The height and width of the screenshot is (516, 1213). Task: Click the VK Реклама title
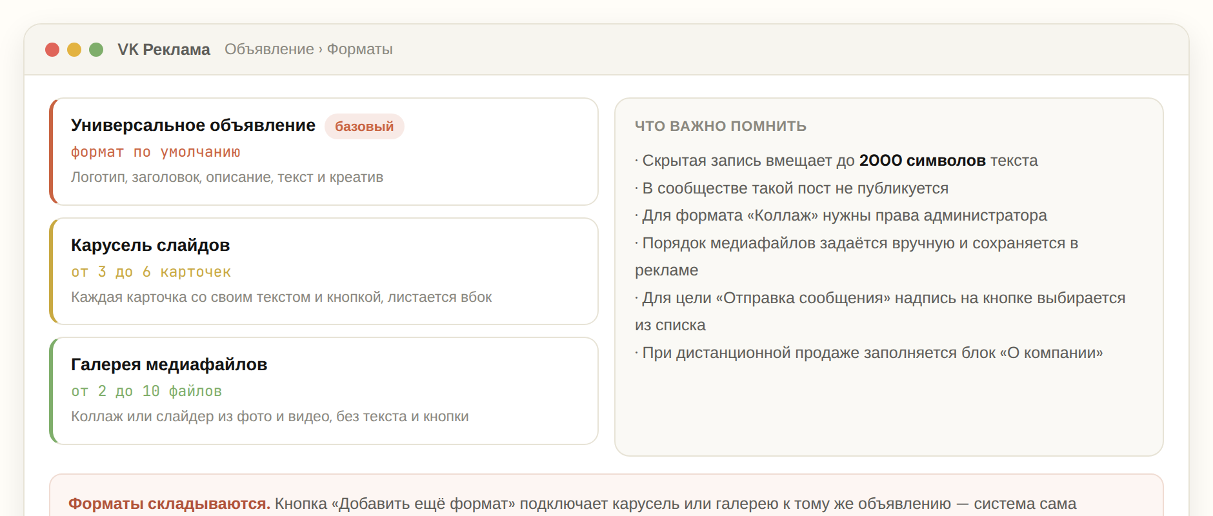[x=164, y=50]
